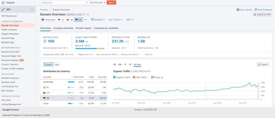Screen dimensions: 275x118
Task: Collapse the SEO section chevron
Action: click(x=32, y=9)
